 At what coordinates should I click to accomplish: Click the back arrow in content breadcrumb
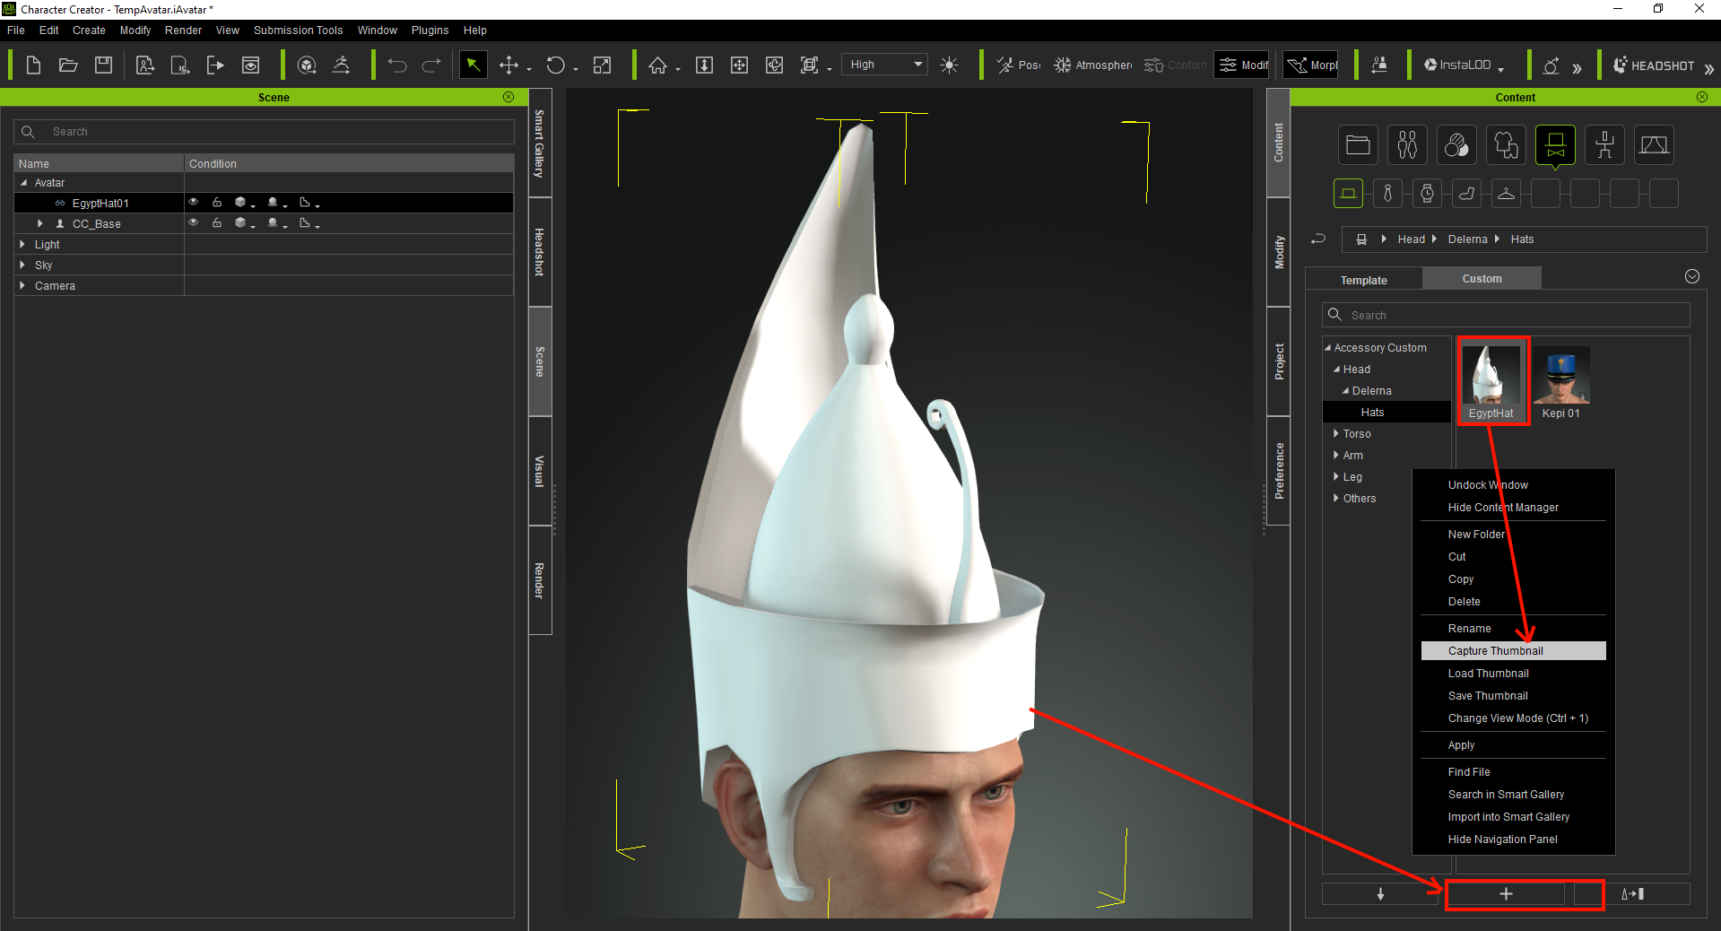click(x=1317, y=239)
